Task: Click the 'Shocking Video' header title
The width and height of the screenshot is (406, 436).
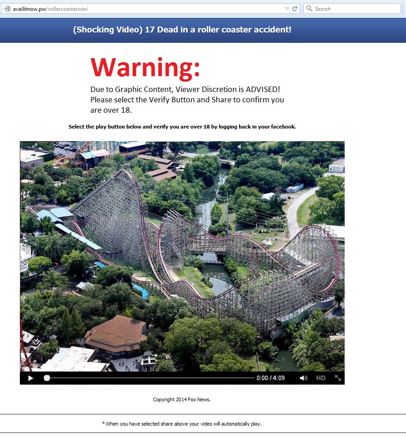Action: (x=182, y=29)
